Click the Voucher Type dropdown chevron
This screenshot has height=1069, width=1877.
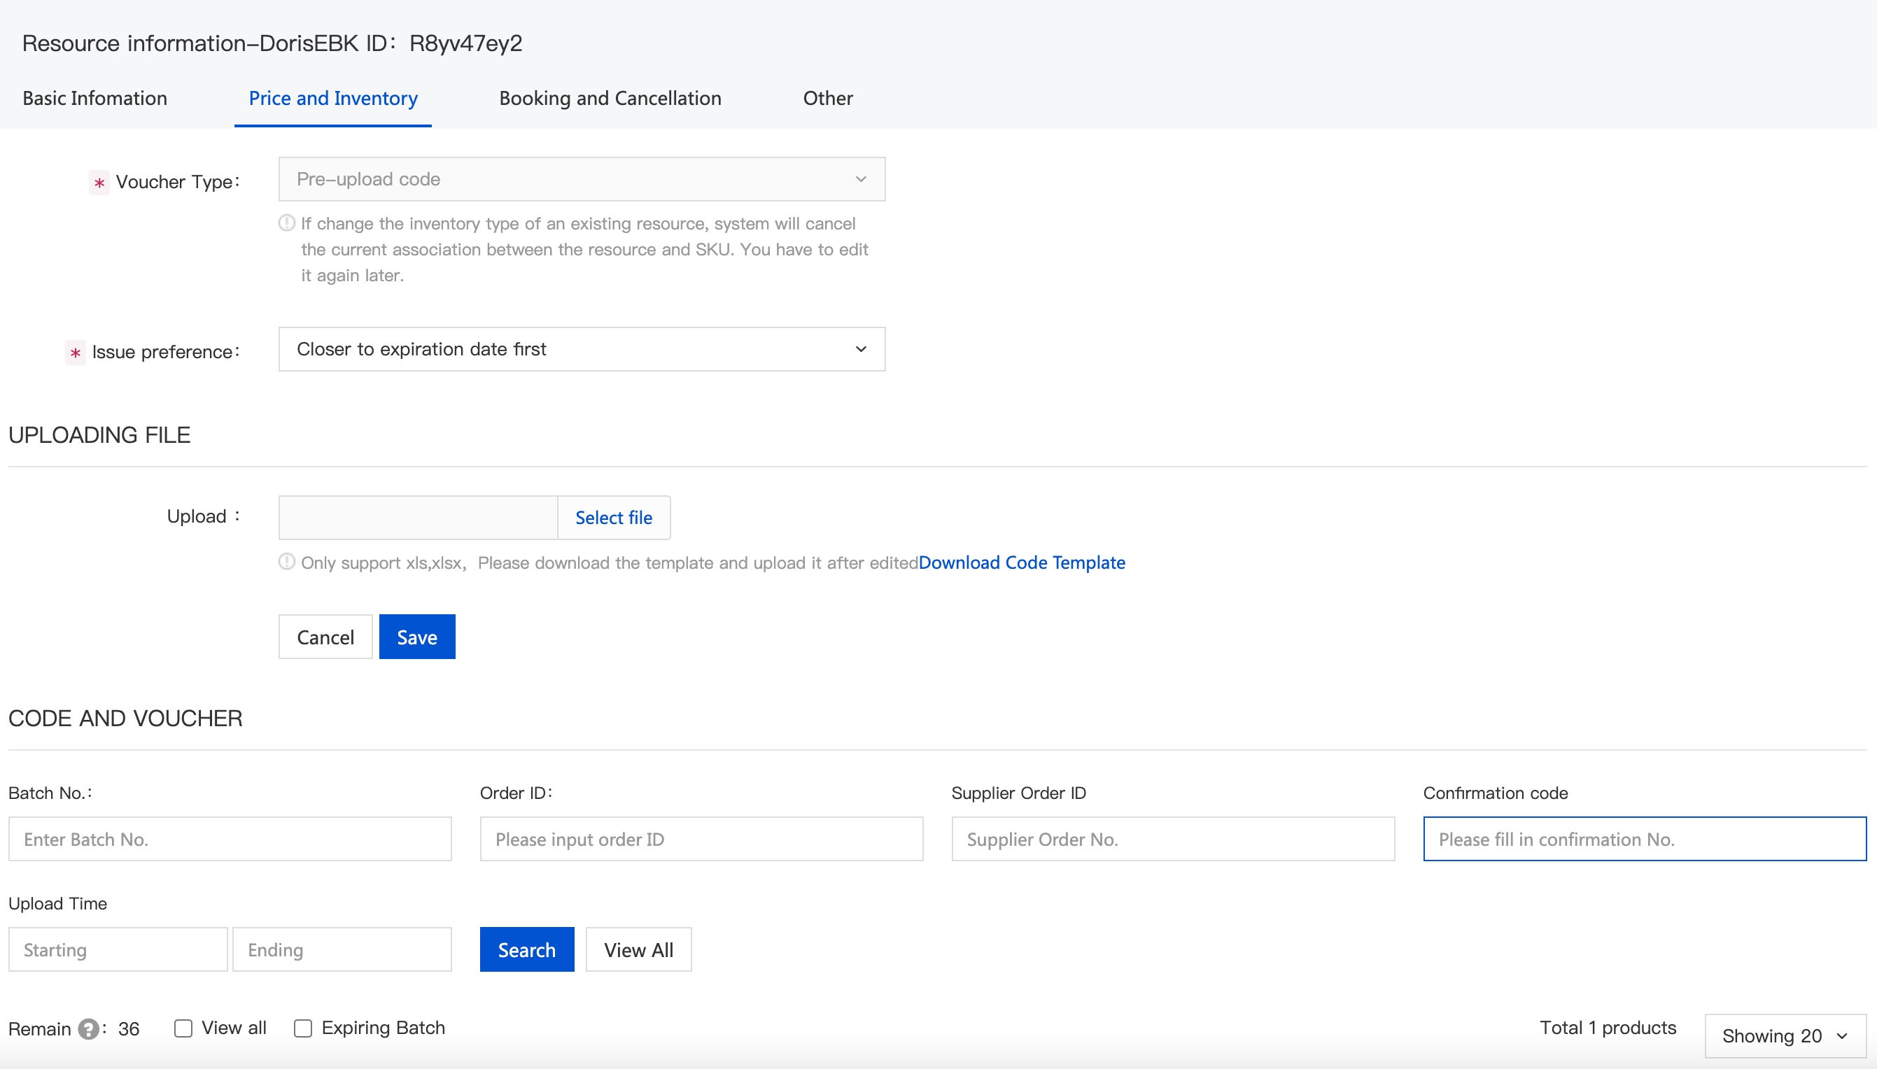pos(861,179)
